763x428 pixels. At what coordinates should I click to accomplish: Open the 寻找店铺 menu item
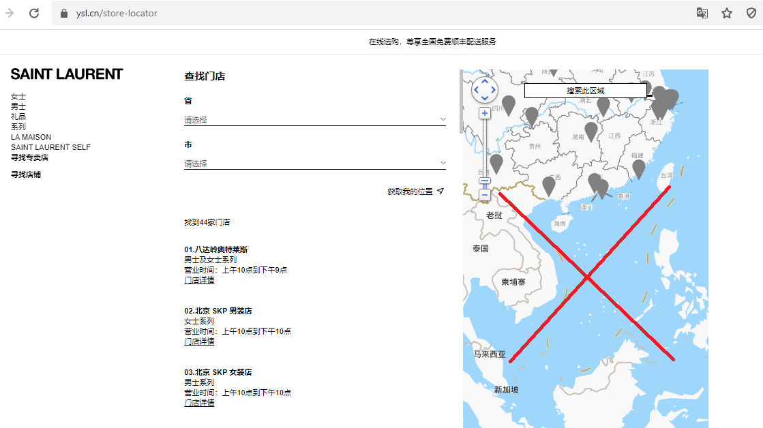(x=26, y=174)
